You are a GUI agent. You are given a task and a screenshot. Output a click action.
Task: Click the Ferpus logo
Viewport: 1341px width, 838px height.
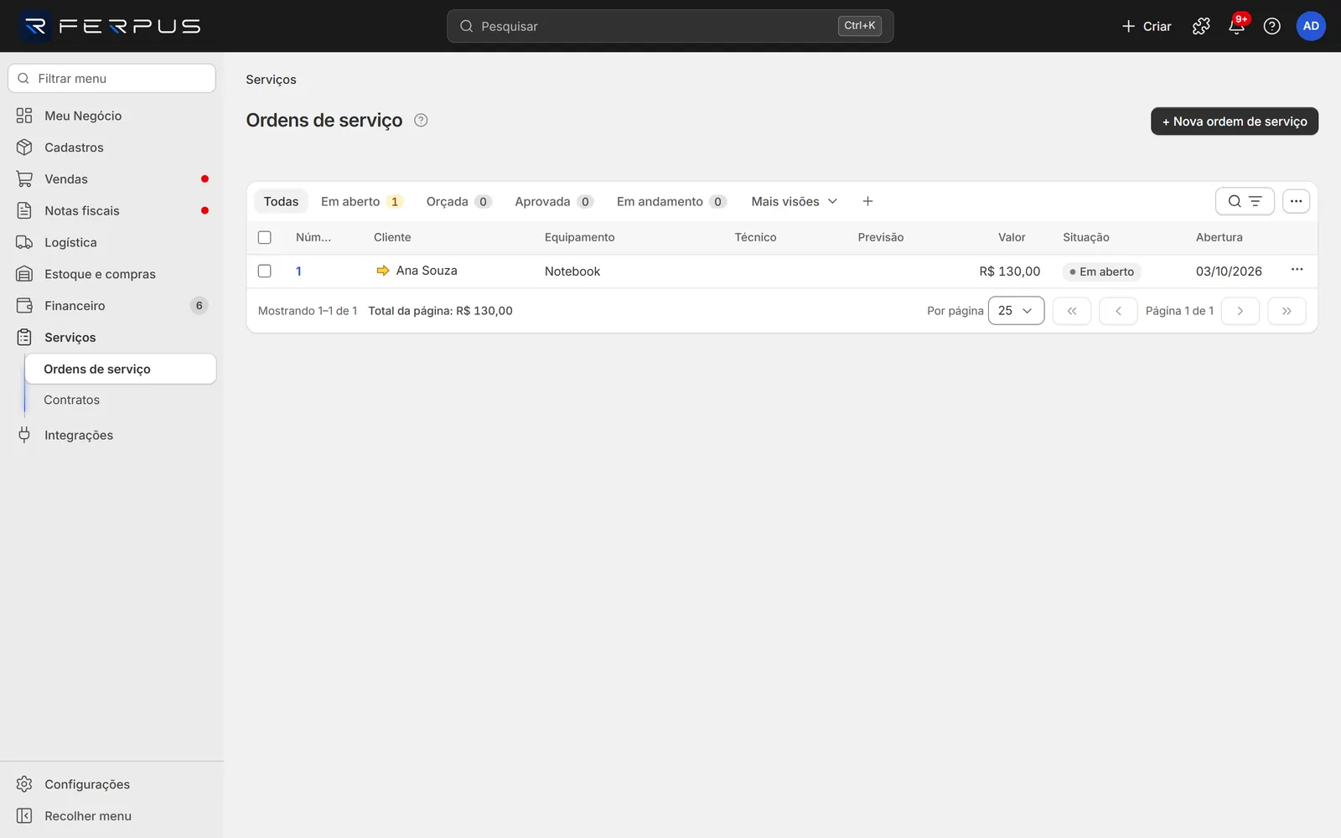pyautogui.click(x=111, y=26)
